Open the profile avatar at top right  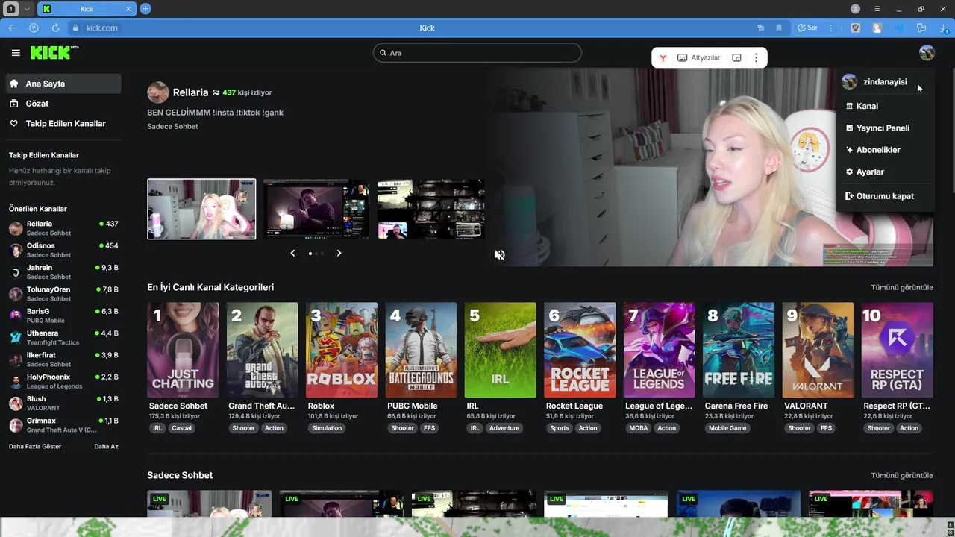(x=927, y=53)
